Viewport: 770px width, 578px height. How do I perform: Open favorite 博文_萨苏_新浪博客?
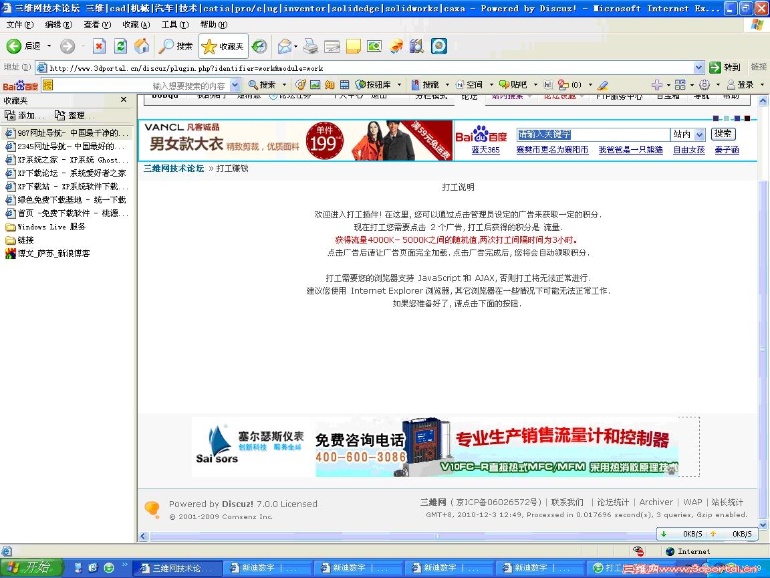coord(47,254)
